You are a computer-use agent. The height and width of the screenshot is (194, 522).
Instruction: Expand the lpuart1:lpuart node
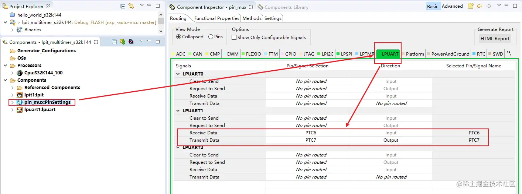12,110
